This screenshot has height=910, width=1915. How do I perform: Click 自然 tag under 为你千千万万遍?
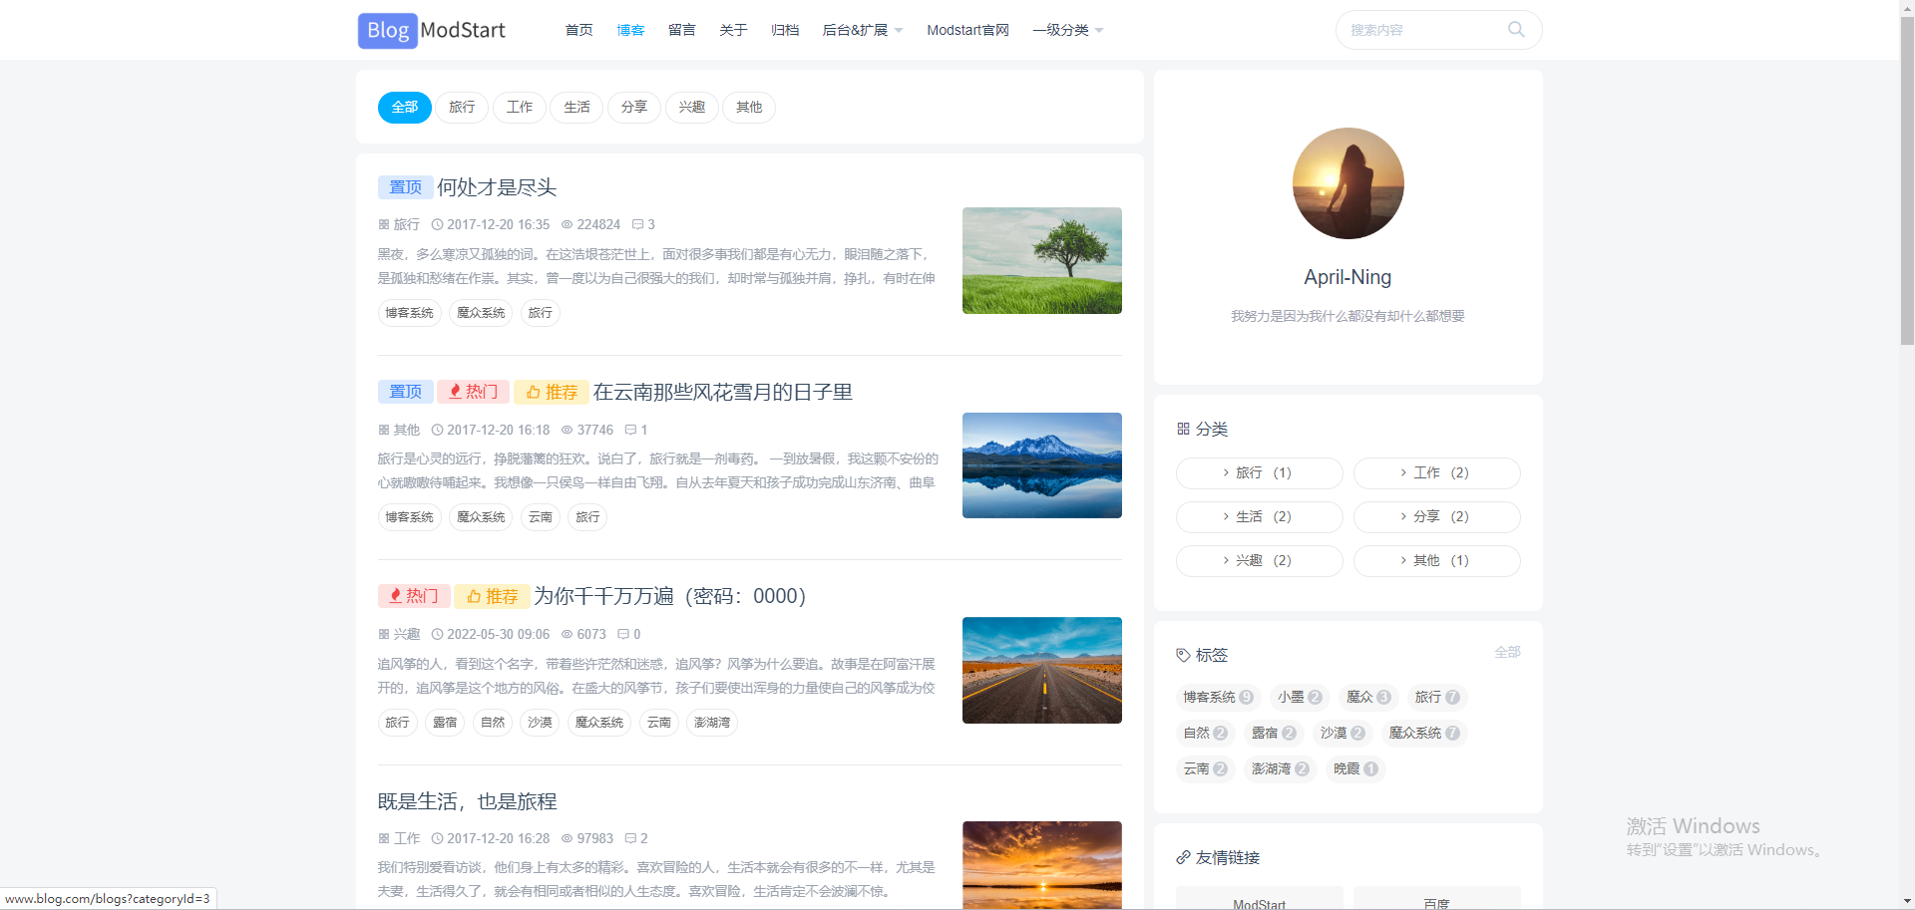493,723
